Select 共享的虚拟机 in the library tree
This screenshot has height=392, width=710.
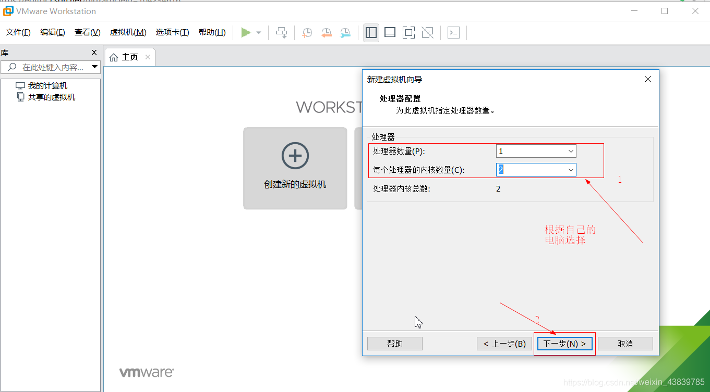coord(51,97)
